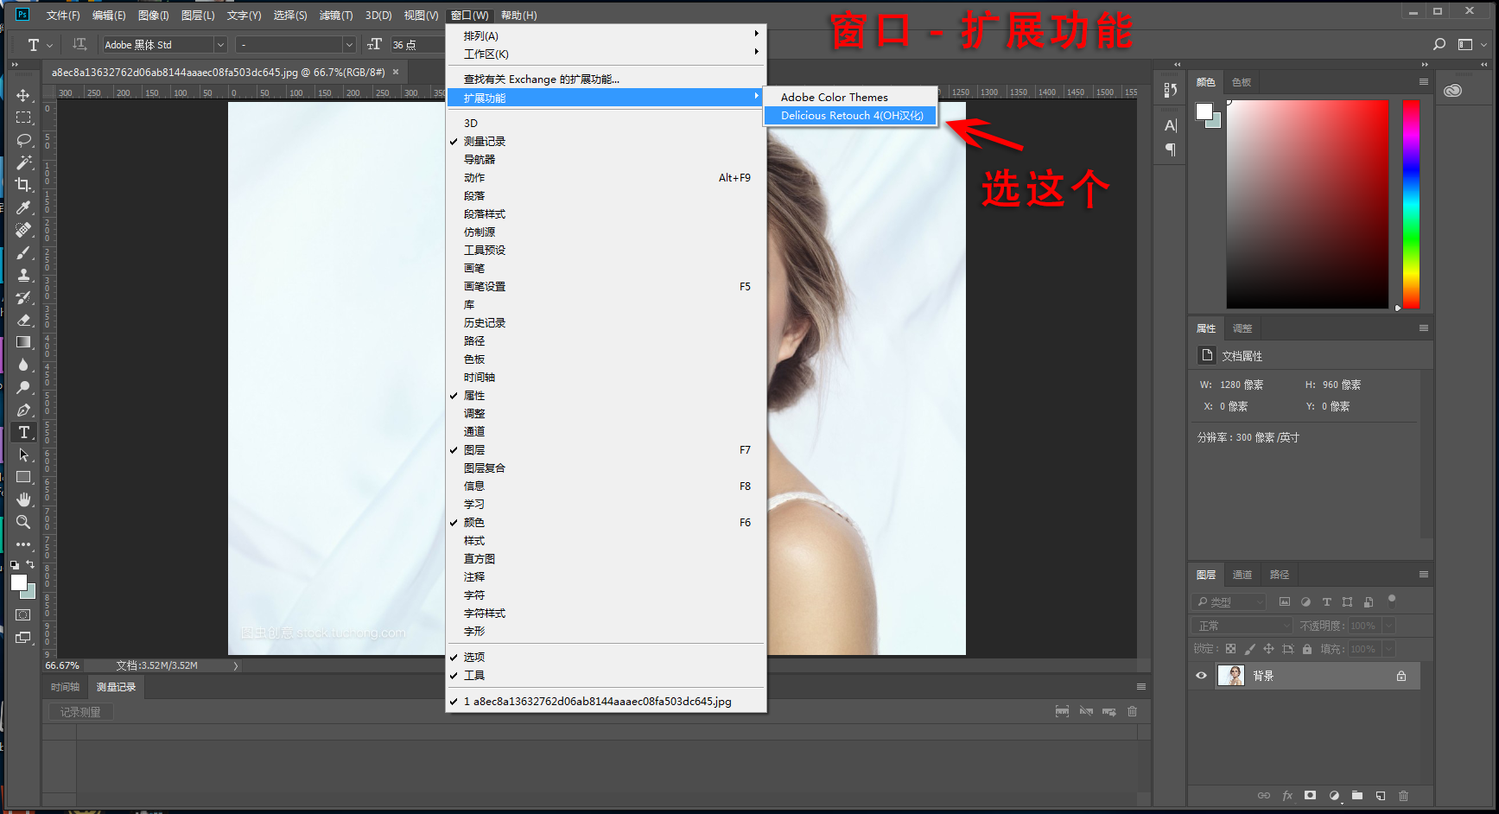
Task: Open the Adobe 黑体 Std font family dropdown
Action: (220, 44)
